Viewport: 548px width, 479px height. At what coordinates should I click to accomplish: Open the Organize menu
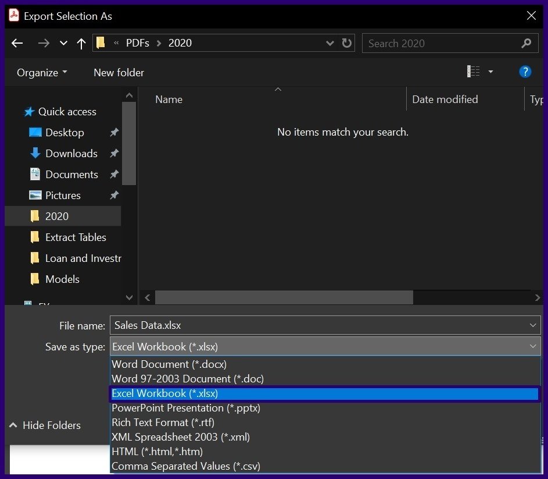(x=42, y=73)
